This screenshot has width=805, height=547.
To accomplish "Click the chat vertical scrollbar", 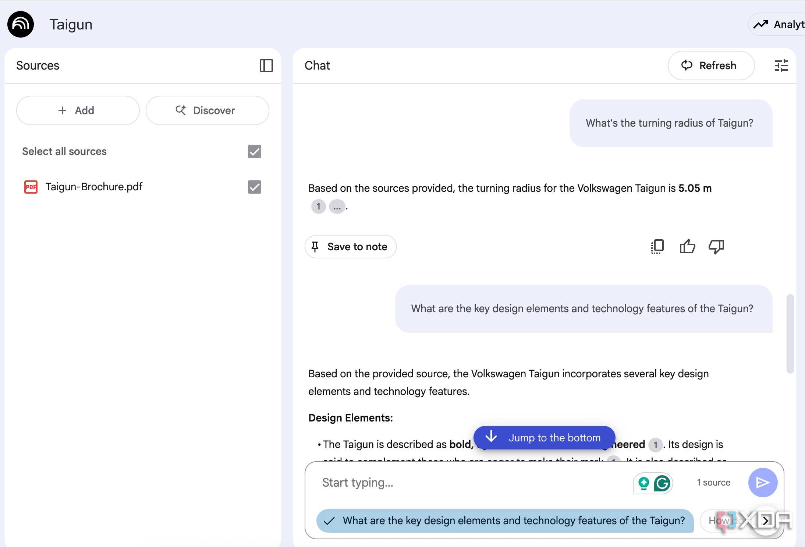I will click(790, 334).
